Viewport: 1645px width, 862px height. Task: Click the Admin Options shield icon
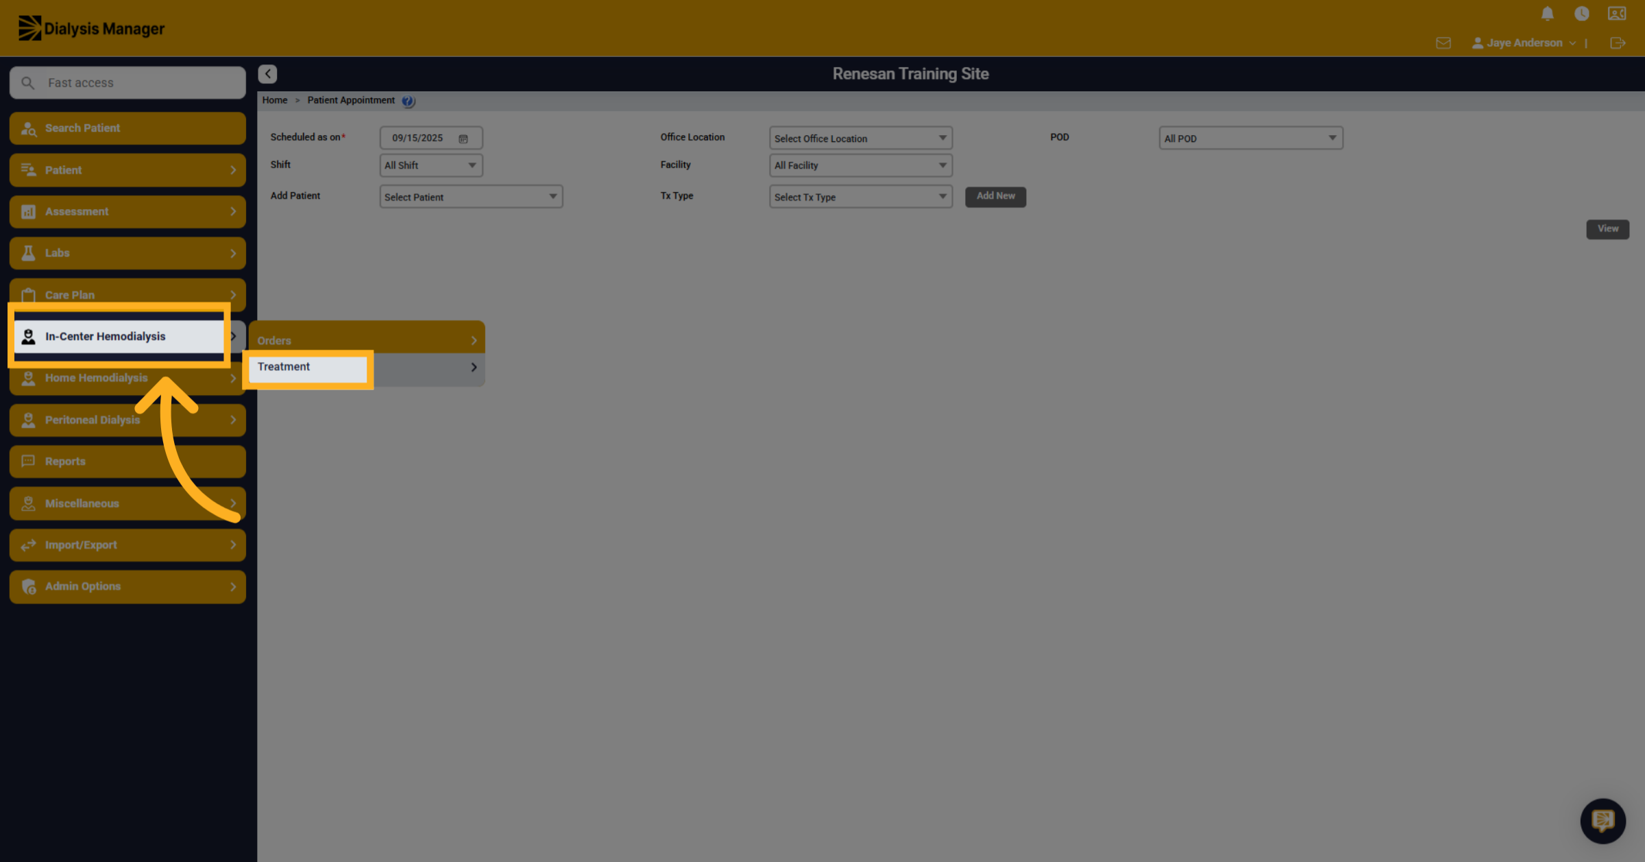29,586
